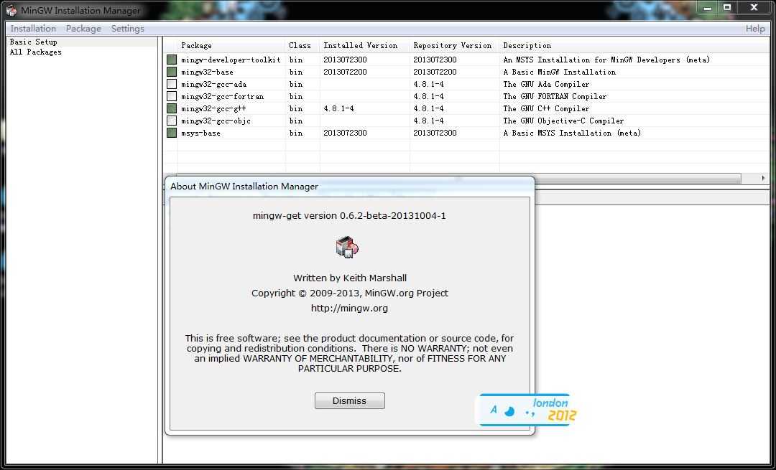The height and width of the screenshot is (470, 776).
Task: Click installed version 2013072200 of mingw32-base
Action: [x=345, y=72]
